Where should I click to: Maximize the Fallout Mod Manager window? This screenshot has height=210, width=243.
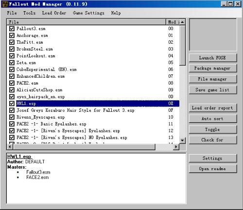click(x=230, y=4)
